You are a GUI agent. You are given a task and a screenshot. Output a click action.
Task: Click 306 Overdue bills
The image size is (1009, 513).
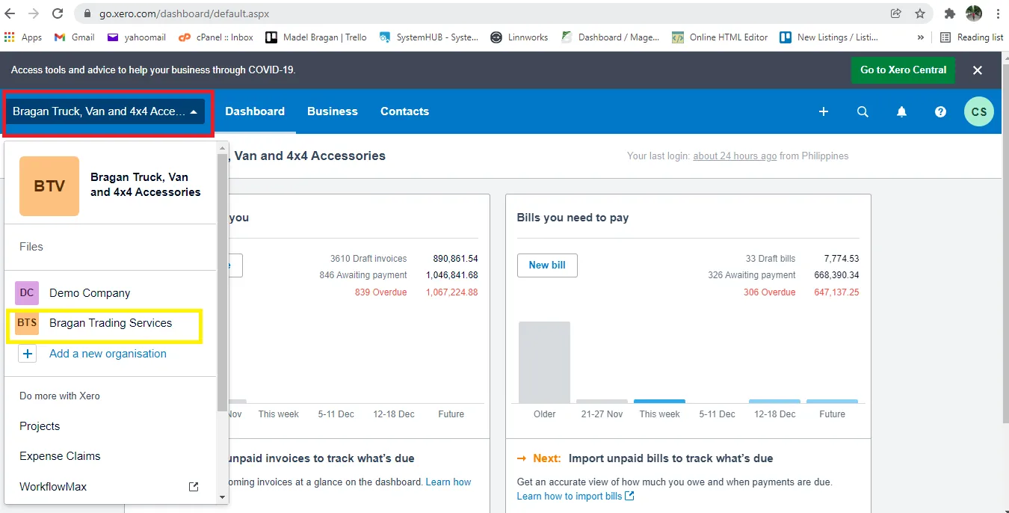[x=769, y=292]
